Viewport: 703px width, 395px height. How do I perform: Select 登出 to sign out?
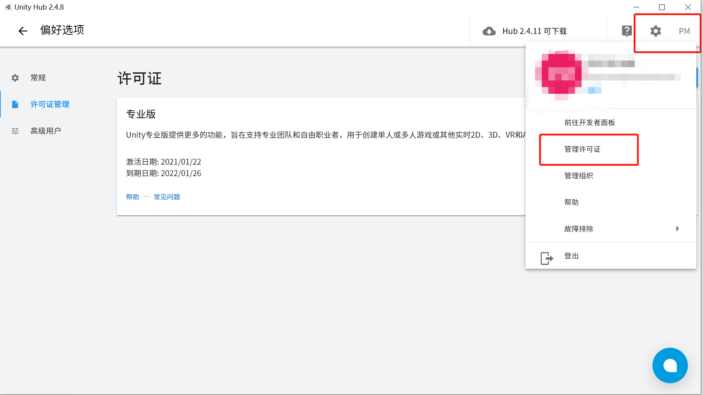click(x=611, y=256)
